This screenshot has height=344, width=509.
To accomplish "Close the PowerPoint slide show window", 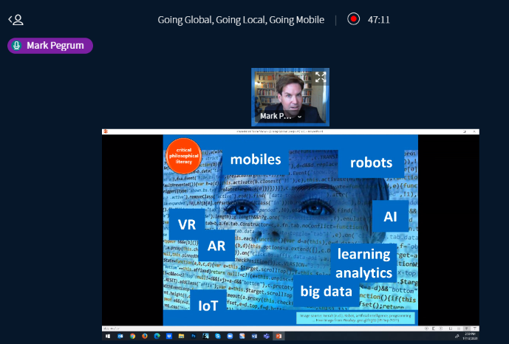I will pyautogui.click(x=474, y=131).
